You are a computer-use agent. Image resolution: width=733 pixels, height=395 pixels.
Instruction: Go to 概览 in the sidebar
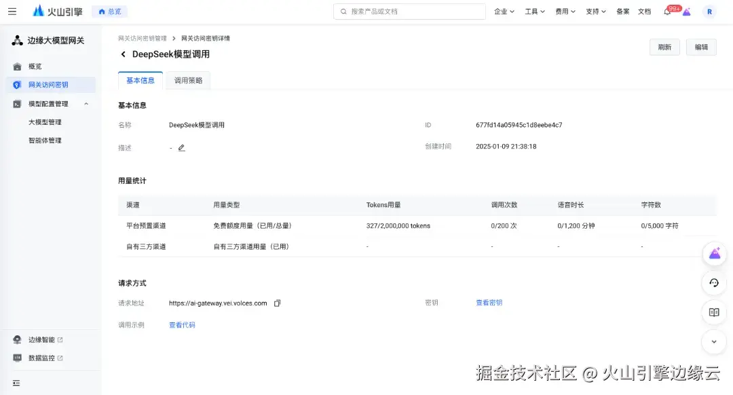coord(51,67)
